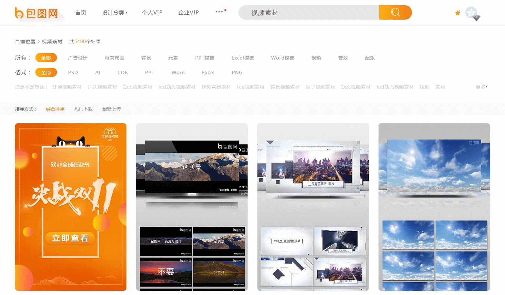Screen dimensions: 505x295
Task: Filter by PPT模板 category
Action: pos(205,58)
